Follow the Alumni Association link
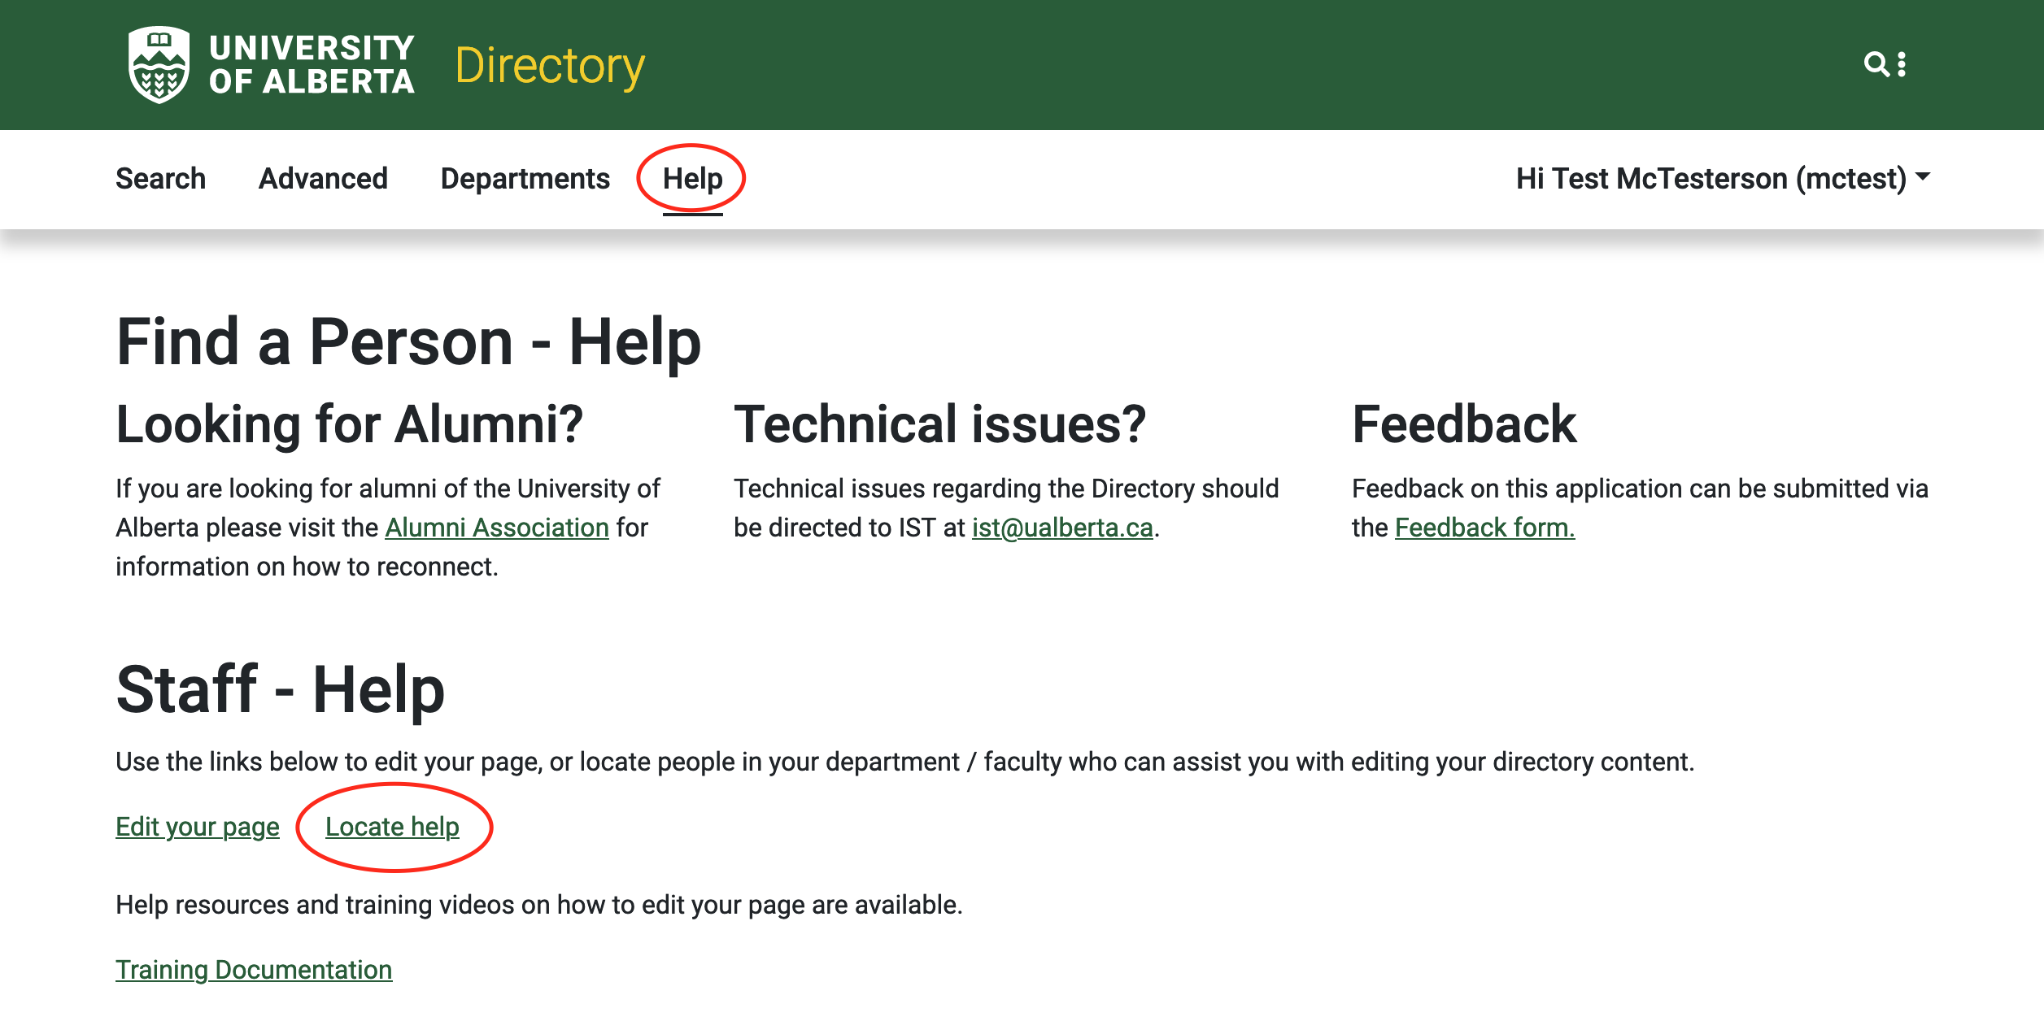Viewport: 2044px width, 1034px height. 497,528
